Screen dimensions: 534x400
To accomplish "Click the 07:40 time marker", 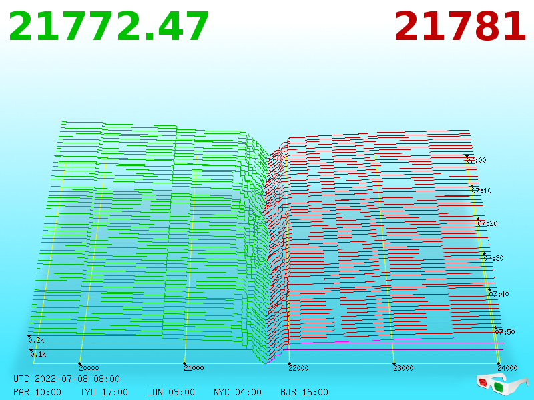I will (x=499, y=294).
